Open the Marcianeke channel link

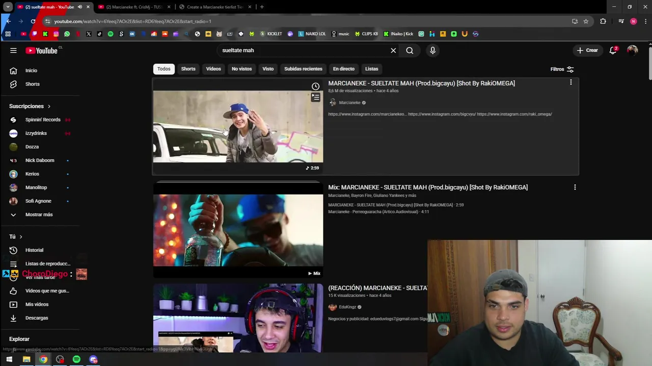pos(349,103)
